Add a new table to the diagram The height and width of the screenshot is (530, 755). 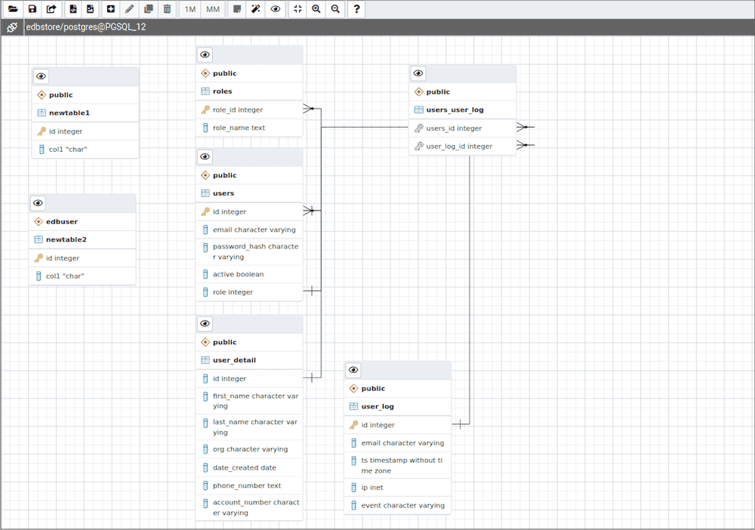click(x=109, y=8)
